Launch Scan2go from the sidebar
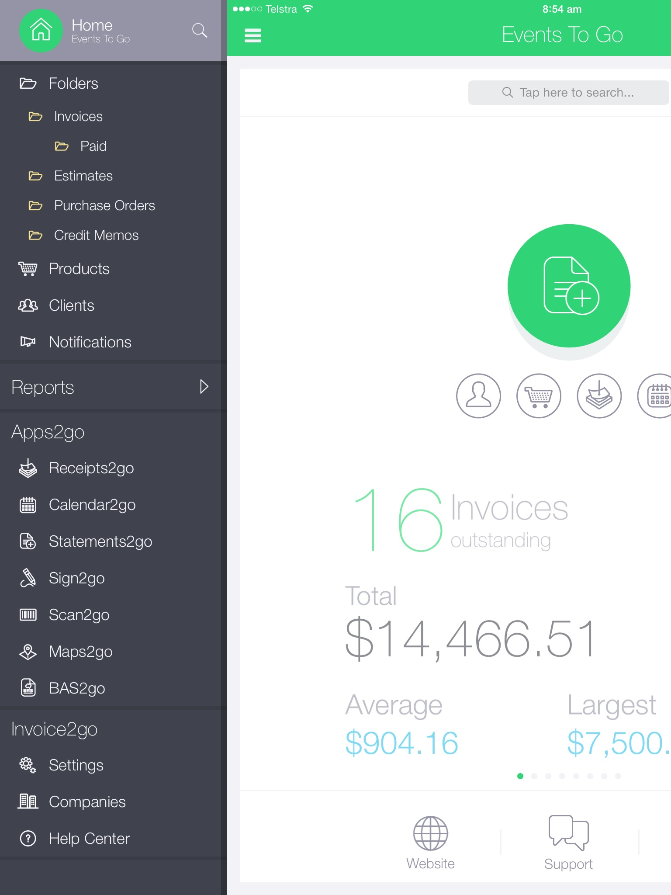 click(111, 615)
